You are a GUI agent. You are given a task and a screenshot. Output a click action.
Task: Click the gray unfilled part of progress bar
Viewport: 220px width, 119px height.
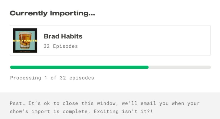(180, 67)
